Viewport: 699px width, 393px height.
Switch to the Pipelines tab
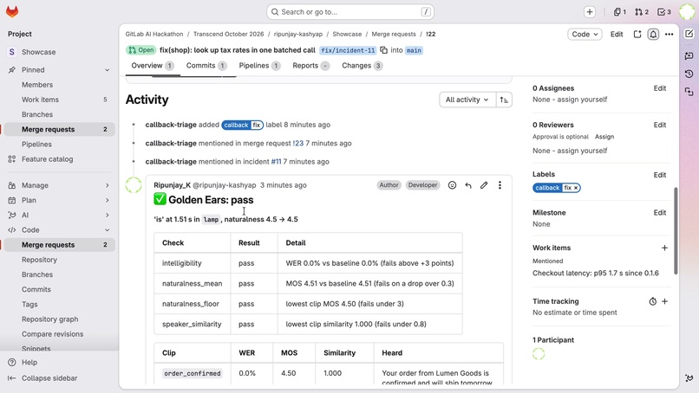[259, 66]
